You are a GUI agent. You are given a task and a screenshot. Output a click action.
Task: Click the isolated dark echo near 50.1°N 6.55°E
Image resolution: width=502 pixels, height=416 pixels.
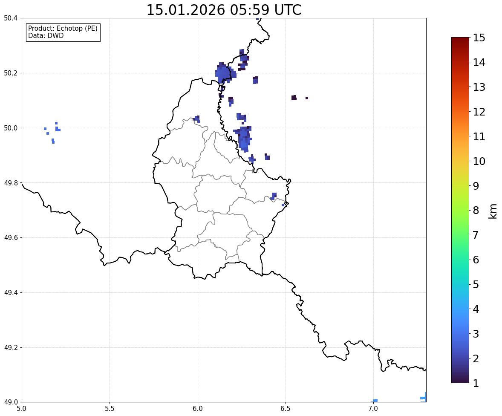click(x=294, y=98)
